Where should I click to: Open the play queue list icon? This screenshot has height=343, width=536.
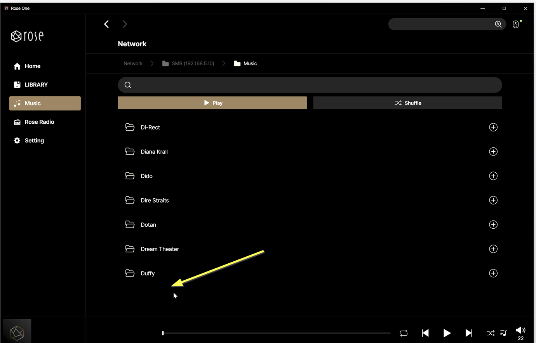tap(503, 333)
